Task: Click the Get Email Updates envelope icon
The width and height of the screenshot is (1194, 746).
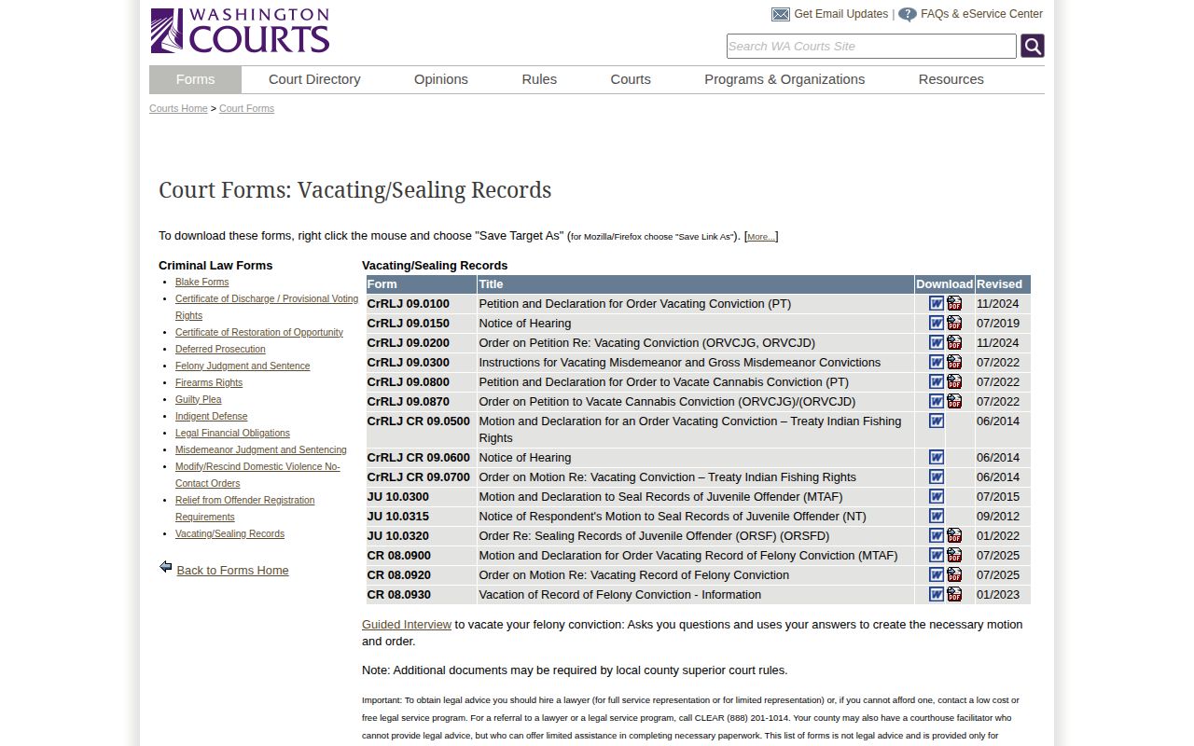Action: click(x=781, y=14)
